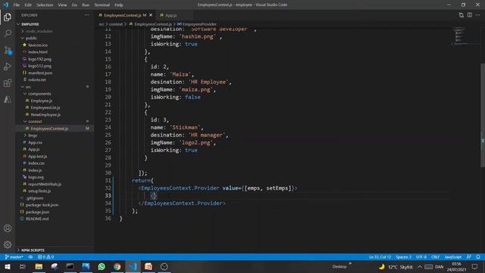Open Windows notification center
The width and height of the screenshot is (485, 273).
pyautogui.click(x=475, y=266)
